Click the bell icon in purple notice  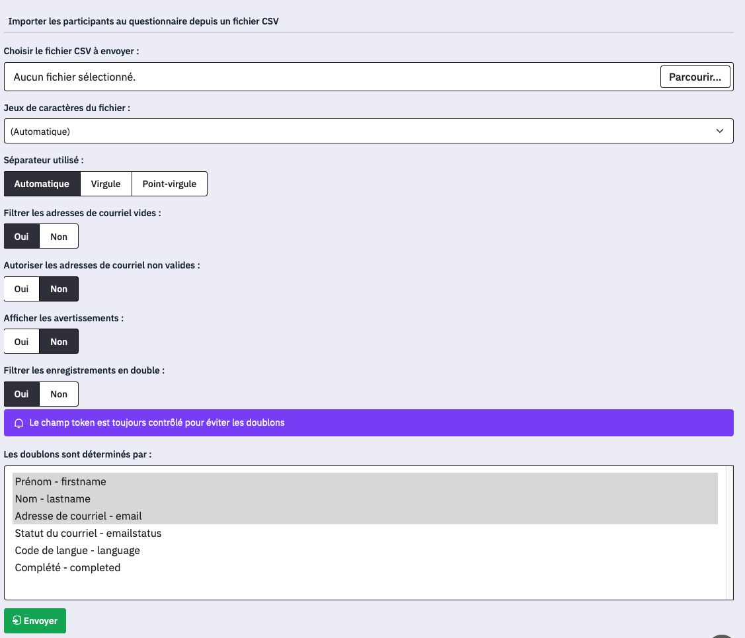tap(19, 422)
